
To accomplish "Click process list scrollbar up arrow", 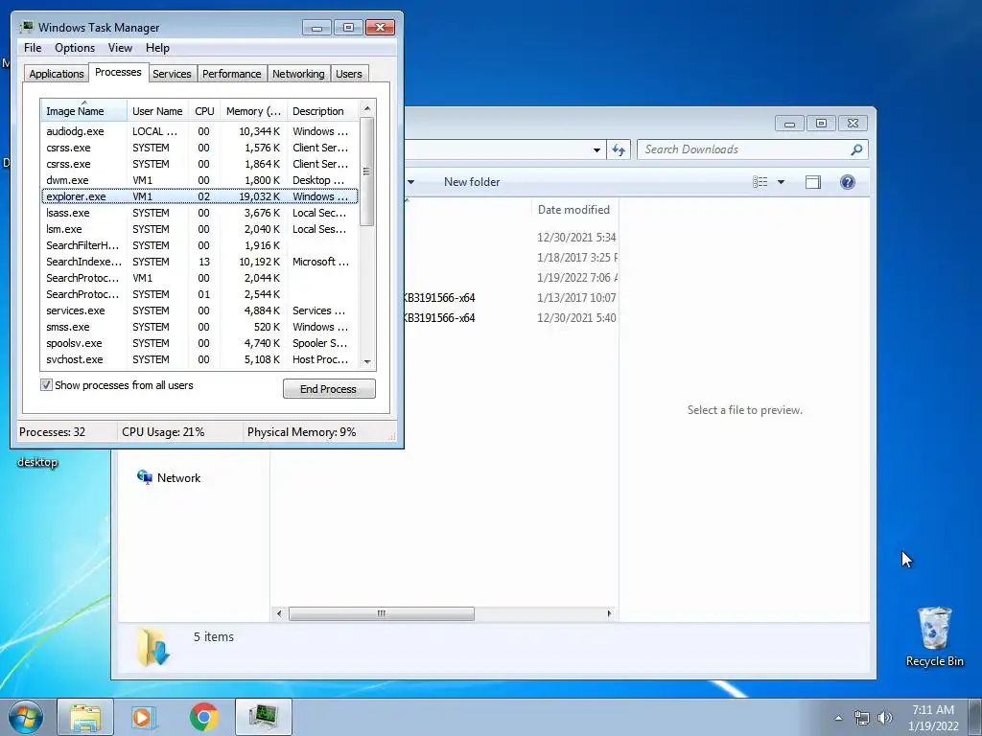I will coord(367,108).
